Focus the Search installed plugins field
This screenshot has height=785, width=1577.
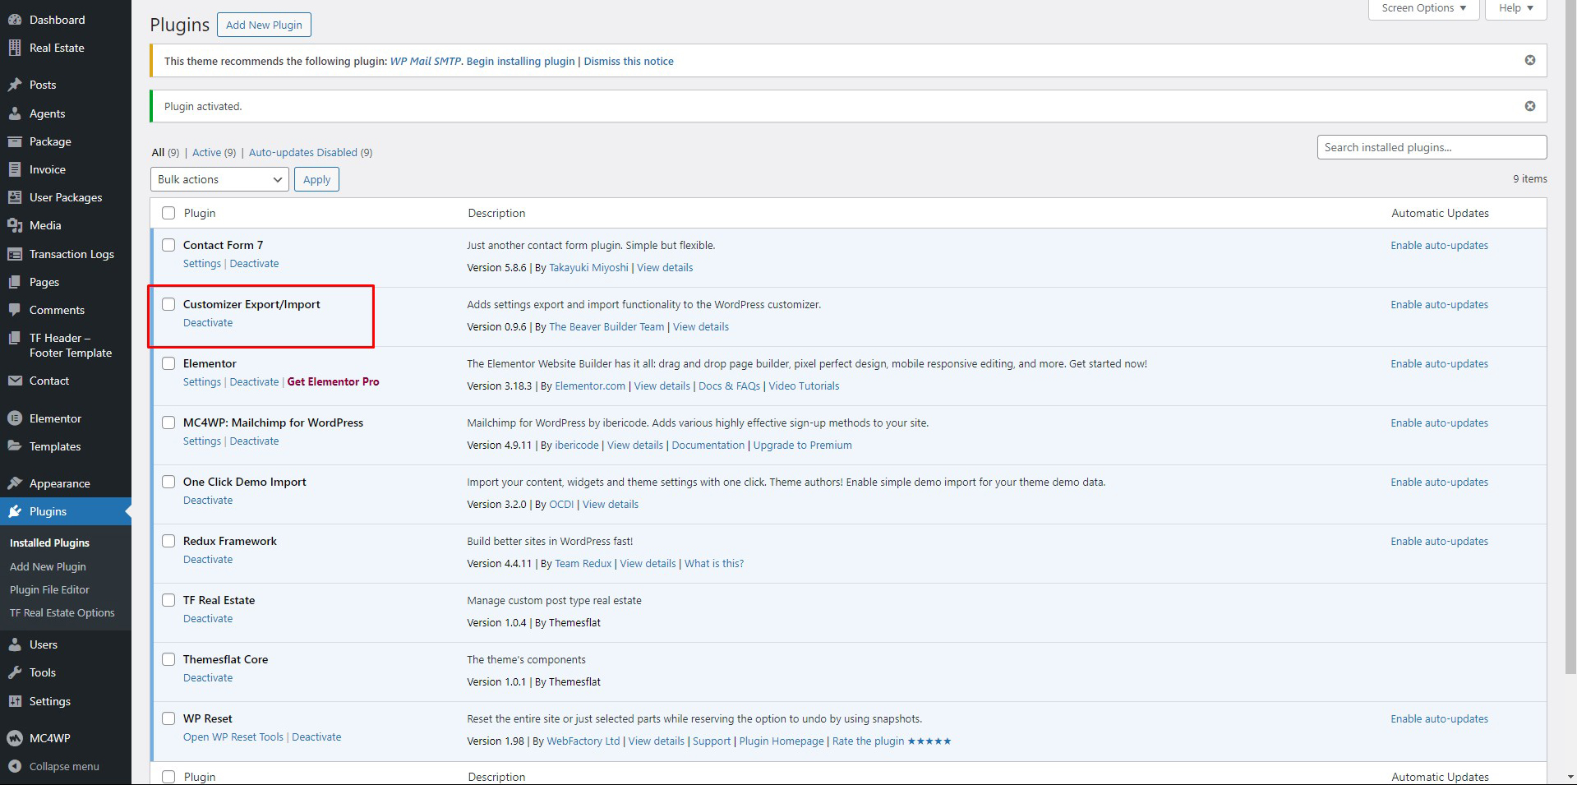click(1432, 147)
